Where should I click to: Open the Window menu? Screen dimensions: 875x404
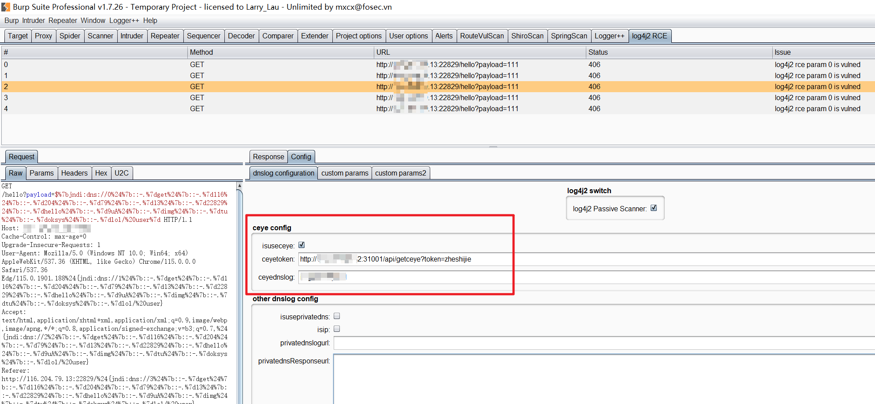click(93, 20)
